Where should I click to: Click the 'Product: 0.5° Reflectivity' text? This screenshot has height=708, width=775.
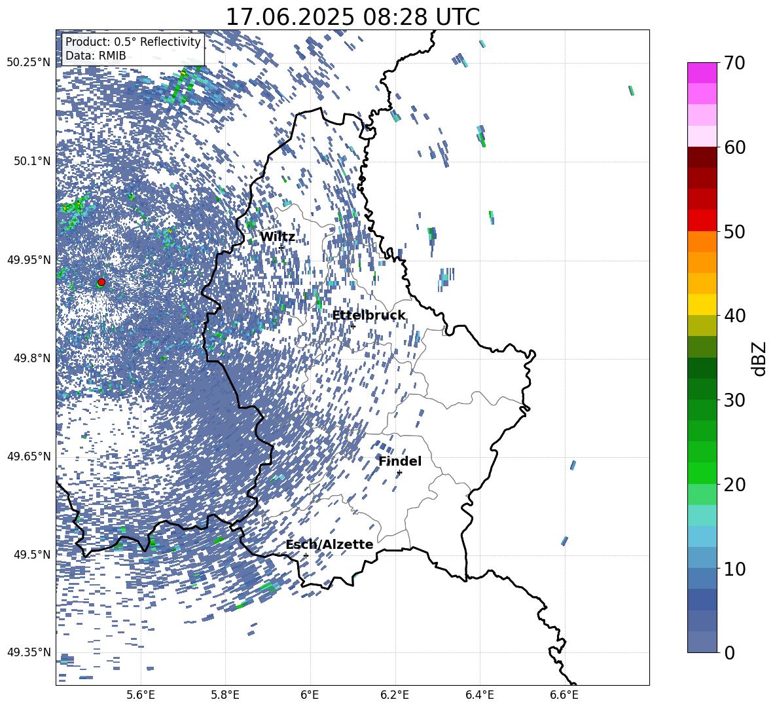[x=133, y=42]
